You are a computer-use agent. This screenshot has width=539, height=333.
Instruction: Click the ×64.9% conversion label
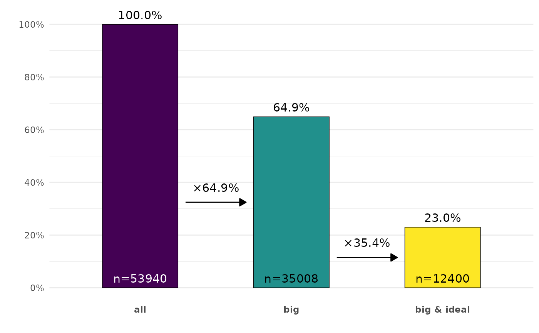[x=216, y=188]
